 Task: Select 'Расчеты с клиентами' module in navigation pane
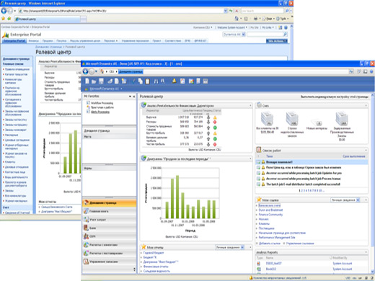pyautogui.click(x=109, y=245)
